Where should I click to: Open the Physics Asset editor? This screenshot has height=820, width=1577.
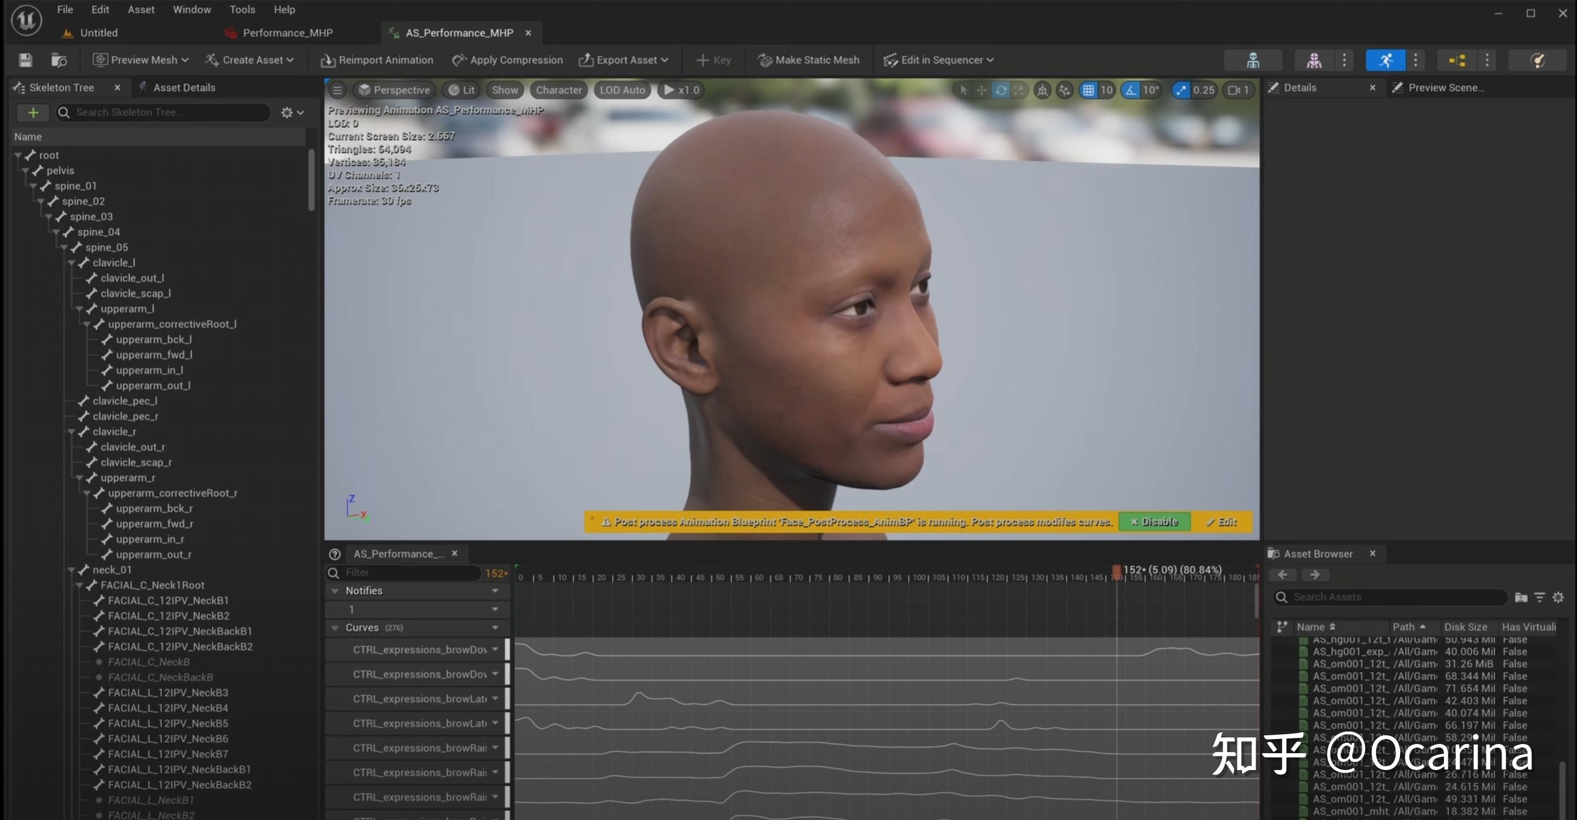pos(1537,59)
